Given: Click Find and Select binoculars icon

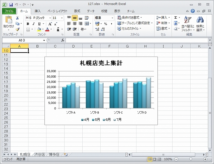Looking at the screenshot, I should 200,23.
